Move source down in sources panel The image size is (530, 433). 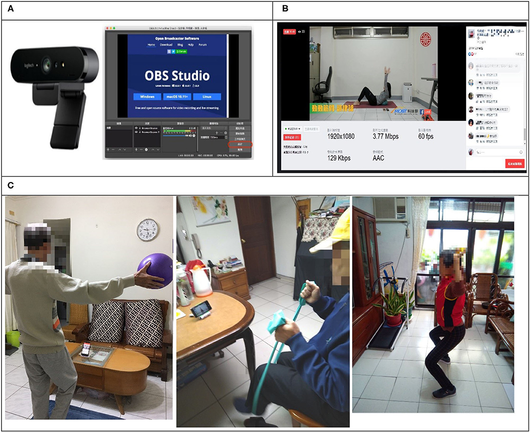coord(158,149)
